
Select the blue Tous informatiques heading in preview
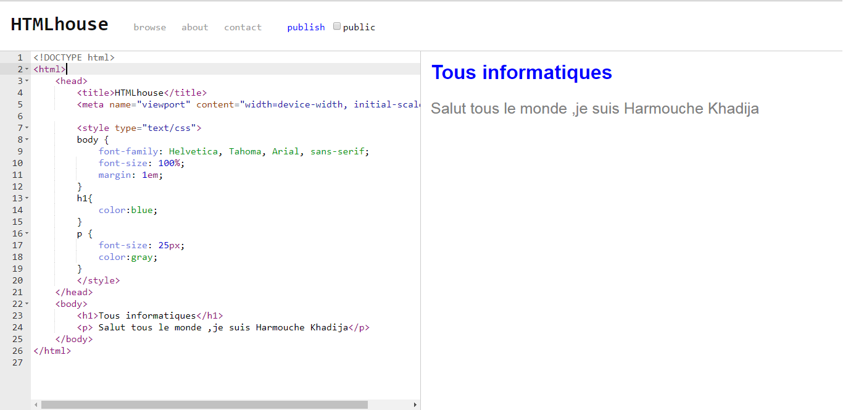(x=521, y=72)
